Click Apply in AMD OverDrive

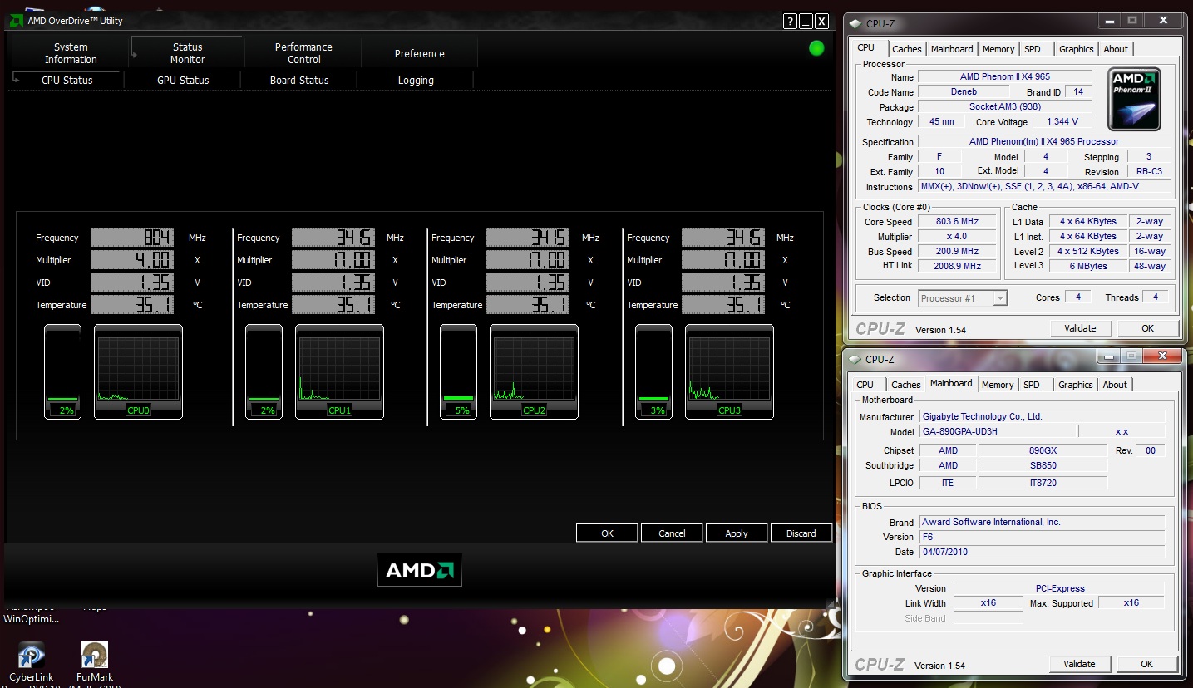[737, 533]
